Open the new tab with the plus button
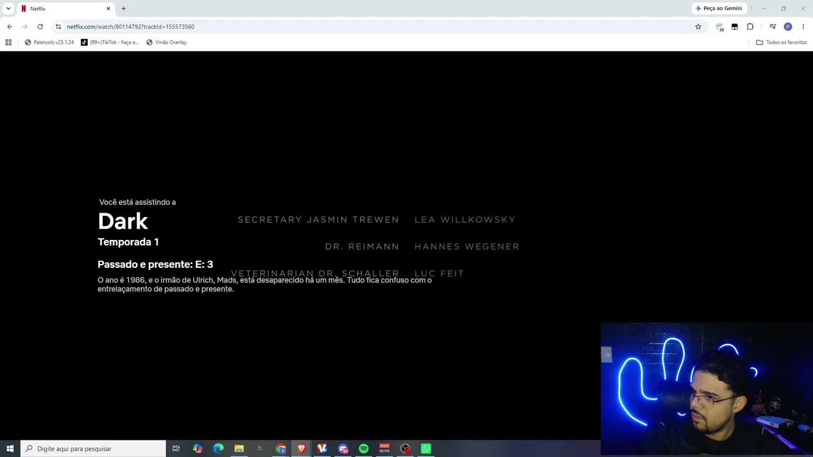This screenshot has width=813, height=457. coord(123,9)
